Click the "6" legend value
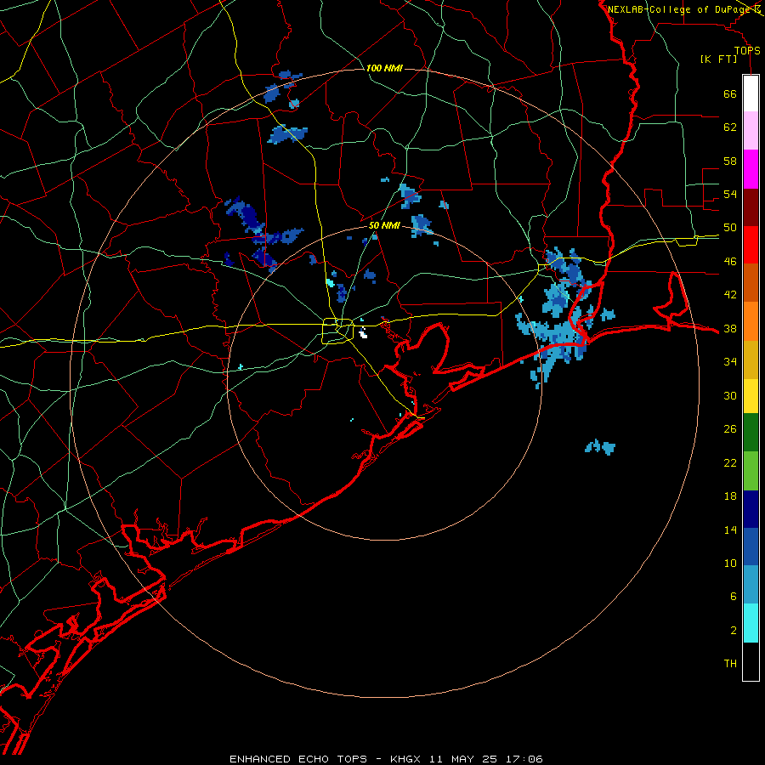Screen dimensions: 765x765 point(734,597)
